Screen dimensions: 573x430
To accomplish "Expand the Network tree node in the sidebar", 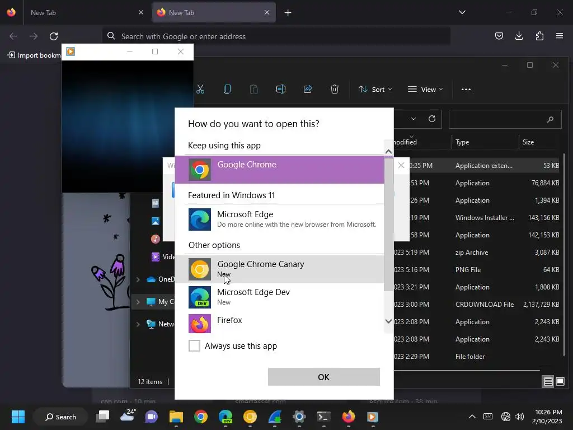I will 138,324.
